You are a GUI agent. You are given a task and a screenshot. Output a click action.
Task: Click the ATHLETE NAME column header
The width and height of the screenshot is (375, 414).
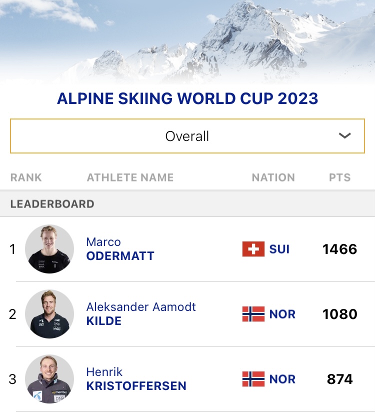click(130, 177)
